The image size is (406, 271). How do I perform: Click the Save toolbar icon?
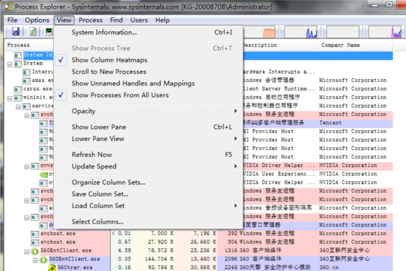tap(15, 32)
